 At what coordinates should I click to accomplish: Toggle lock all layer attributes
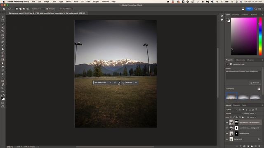pos(243,117)
